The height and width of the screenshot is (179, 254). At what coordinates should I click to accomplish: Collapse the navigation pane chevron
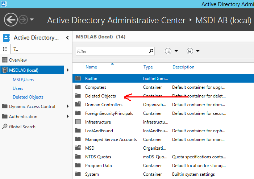tap(67, 38)
